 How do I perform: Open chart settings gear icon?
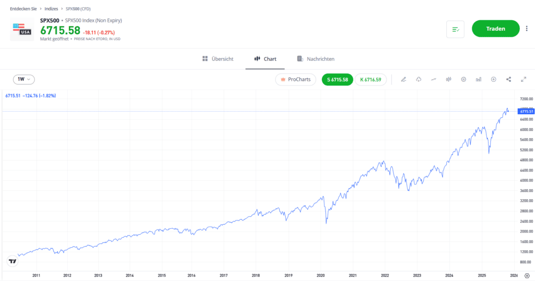pos(463,80)
